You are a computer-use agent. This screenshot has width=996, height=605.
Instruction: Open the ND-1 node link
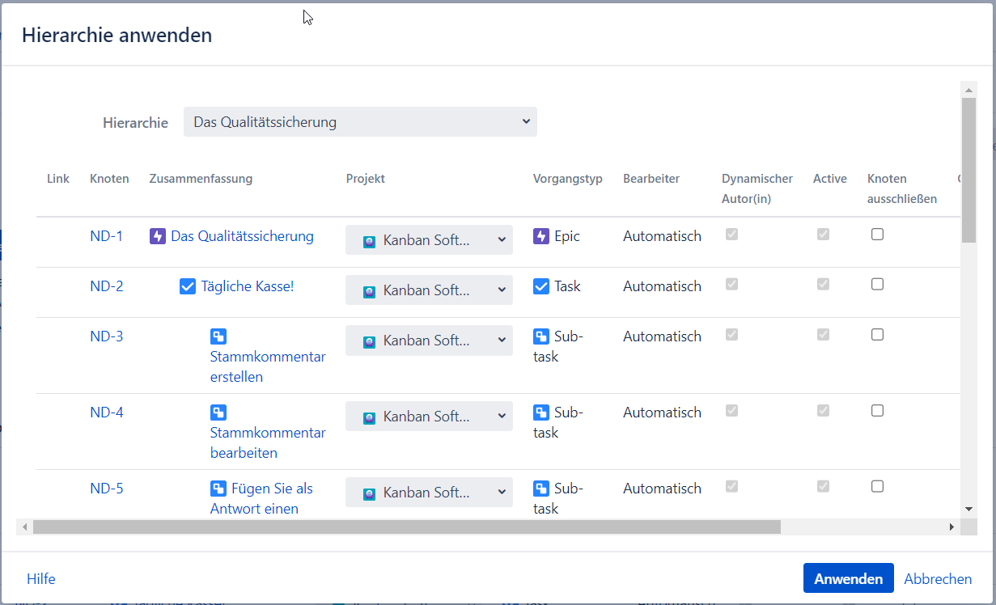click(x=107, y=236)
